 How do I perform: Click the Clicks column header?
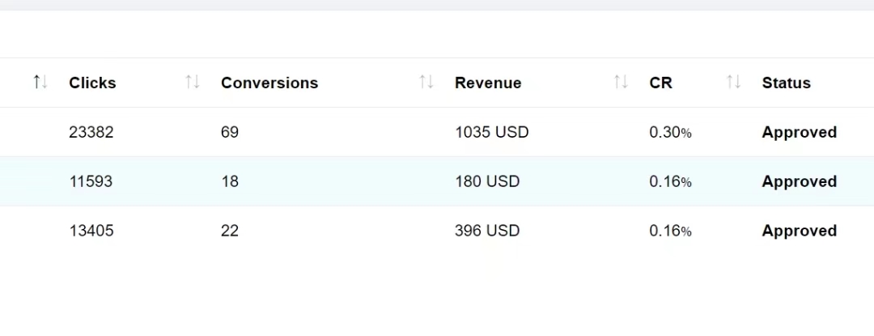pyautogui.click(x=92, y=83)
